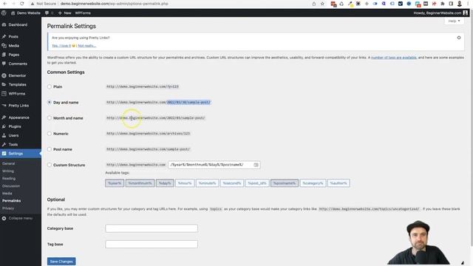Open comments bubble in admin bar
473x266 pixels.
tap(50, 13)
